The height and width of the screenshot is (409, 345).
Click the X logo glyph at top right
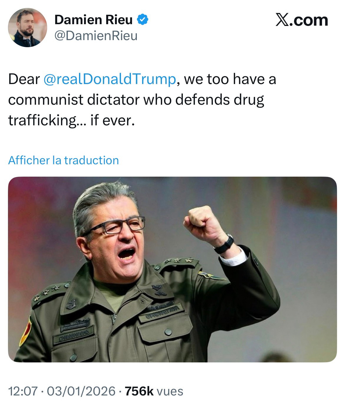coord(283,20)
